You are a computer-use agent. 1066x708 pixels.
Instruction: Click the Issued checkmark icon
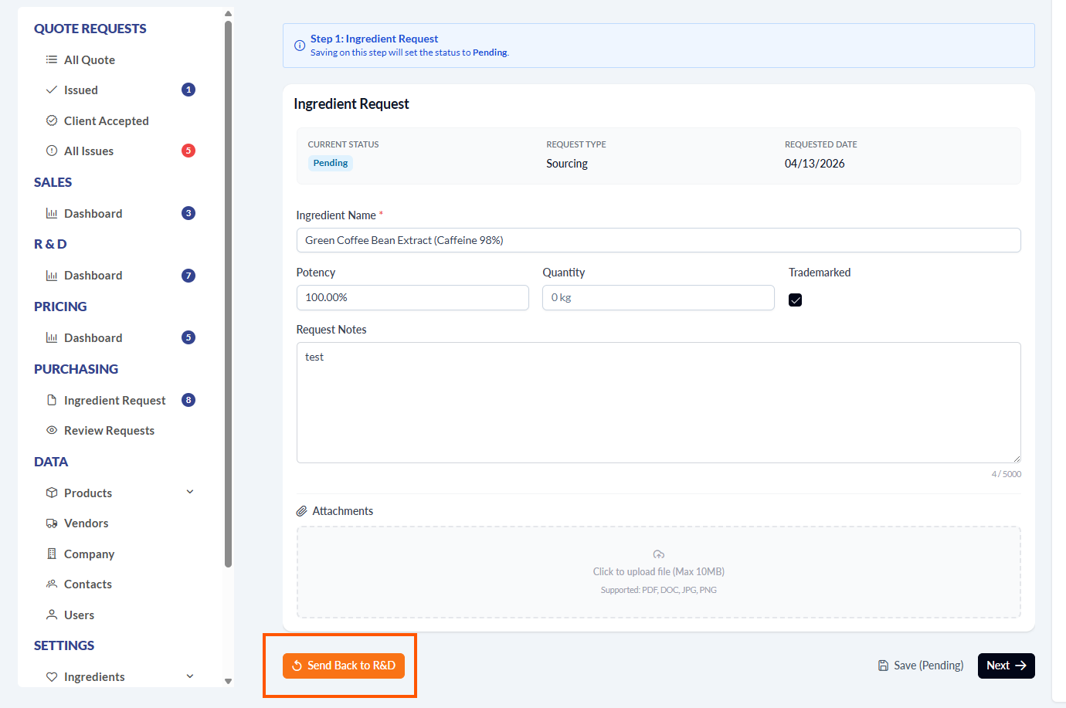tap(52, 90)
